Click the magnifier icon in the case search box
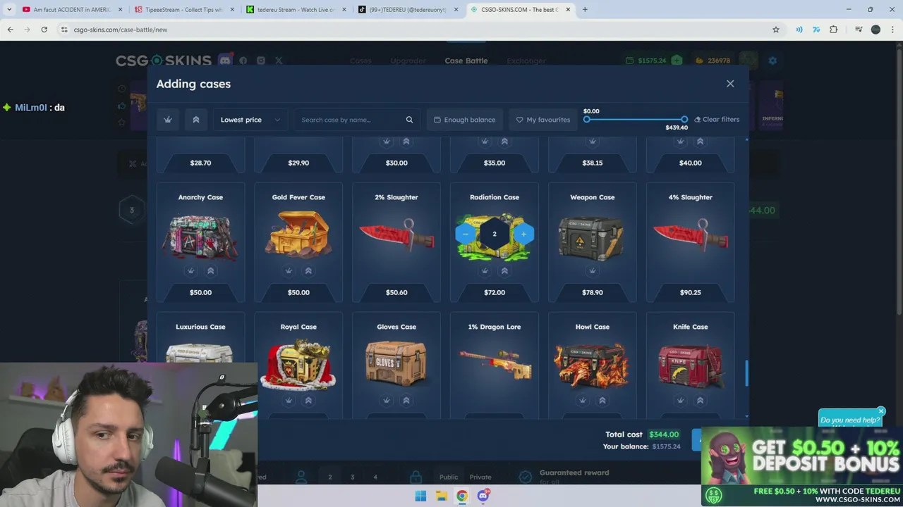Image resolution: width=903 pixels, height=507 pixels. click(409, 120)
